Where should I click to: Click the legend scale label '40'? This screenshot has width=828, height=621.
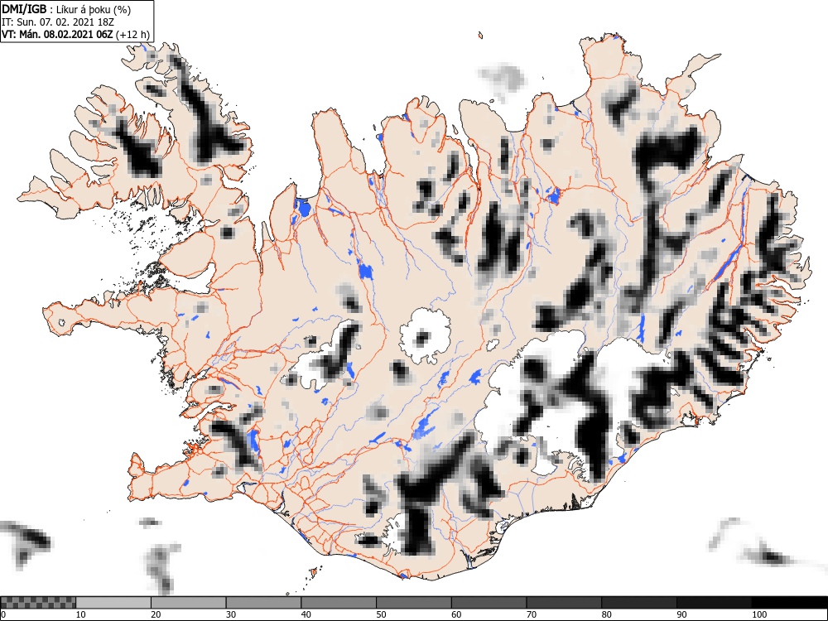pos(306,614)
